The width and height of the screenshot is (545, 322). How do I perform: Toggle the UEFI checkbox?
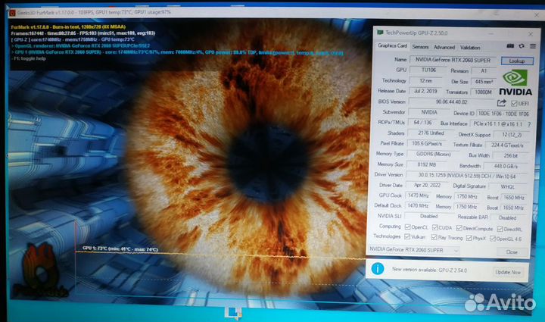point(513,102)
